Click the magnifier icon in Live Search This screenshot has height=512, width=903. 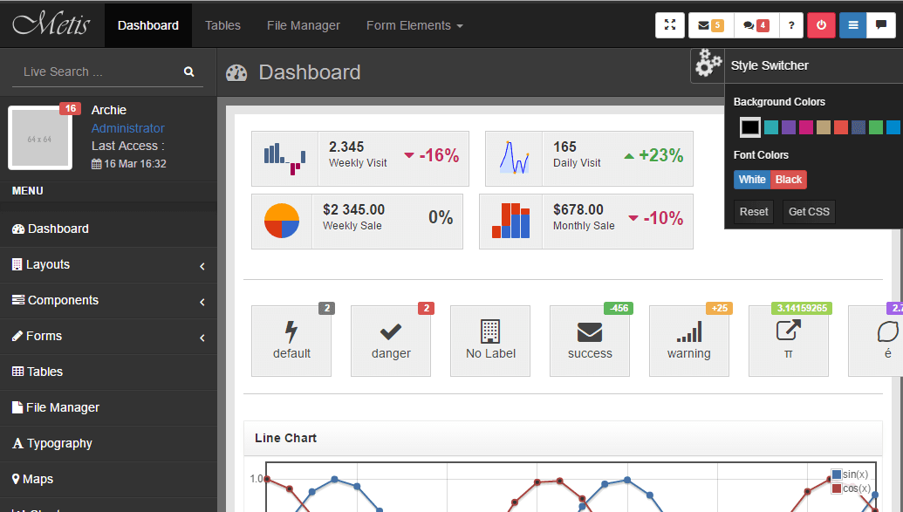pos(189,72)
